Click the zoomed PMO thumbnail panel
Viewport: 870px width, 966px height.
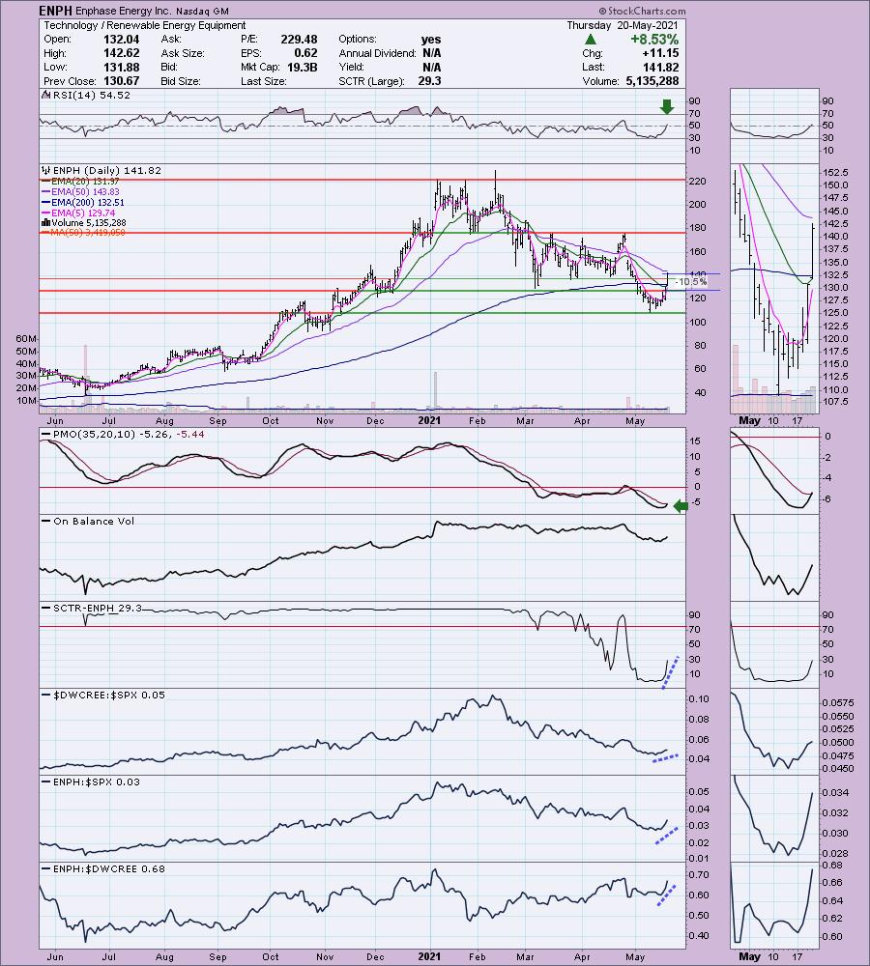(x=774, y=471)
